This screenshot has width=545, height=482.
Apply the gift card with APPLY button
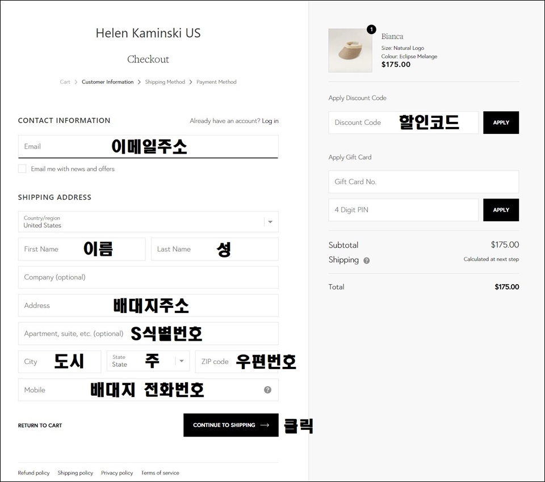[501, 210]
